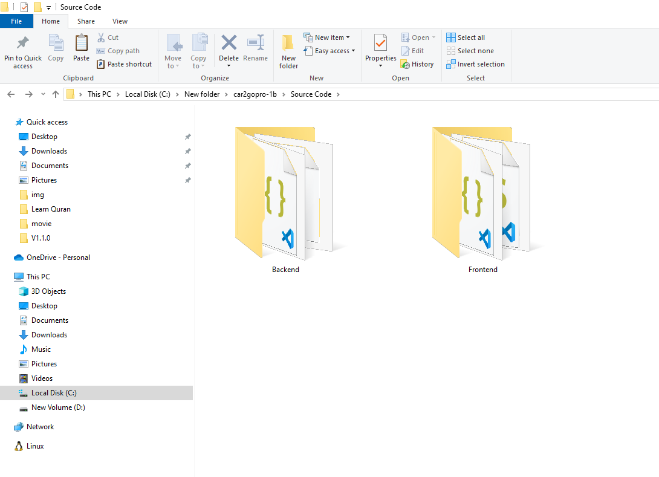This screenshot has width=659, height=477.
Task: Click the Edit icon in Open group
Action: coord(406,51)
